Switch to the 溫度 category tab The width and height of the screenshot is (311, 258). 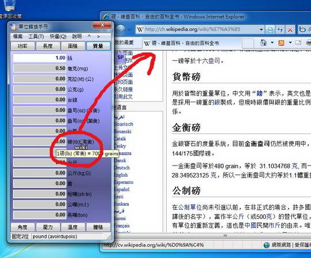(73, 227)
